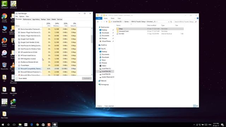
Task: Click the End task button
Action: pos(87,78)
